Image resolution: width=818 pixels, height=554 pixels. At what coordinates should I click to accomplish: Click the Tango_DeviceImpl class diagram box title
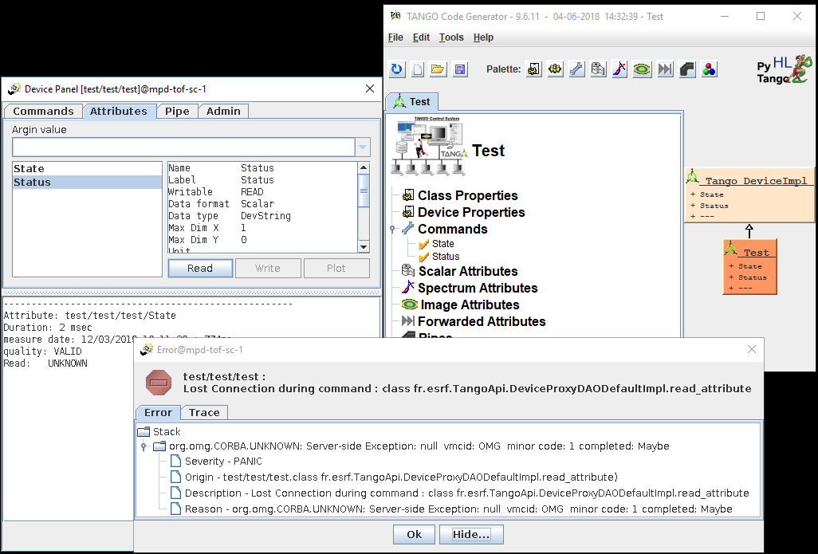pyautogui.click(x=755, y=181)
